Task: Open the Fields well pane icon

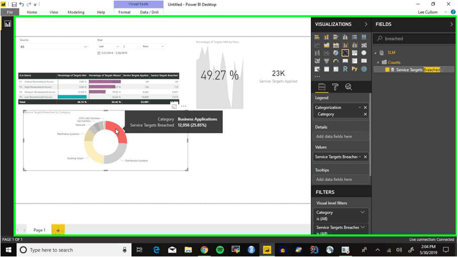Action: pos(322,87)
